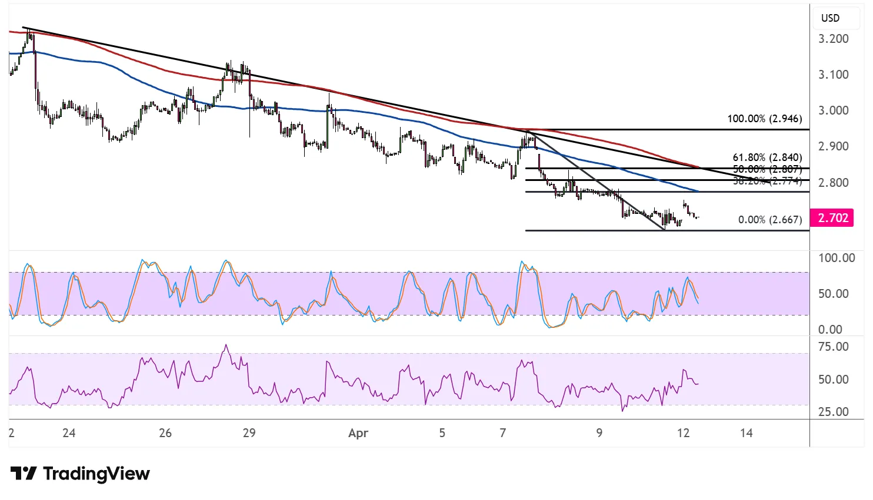Screen dimensions: 873x500
Task: Click date 29 on the time axis
Action: pos(249,433)
